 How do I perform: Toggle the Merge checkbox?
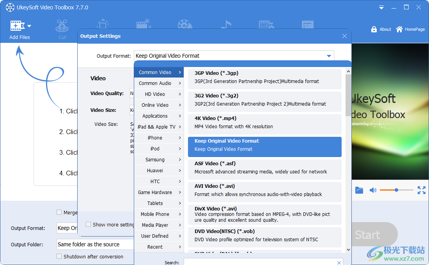[59, 212]
